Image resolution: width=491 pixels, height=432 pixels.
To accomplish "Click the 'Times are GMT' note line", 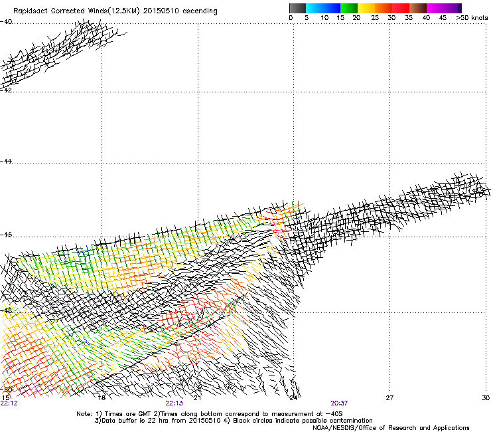I will [x=209, y=414].
